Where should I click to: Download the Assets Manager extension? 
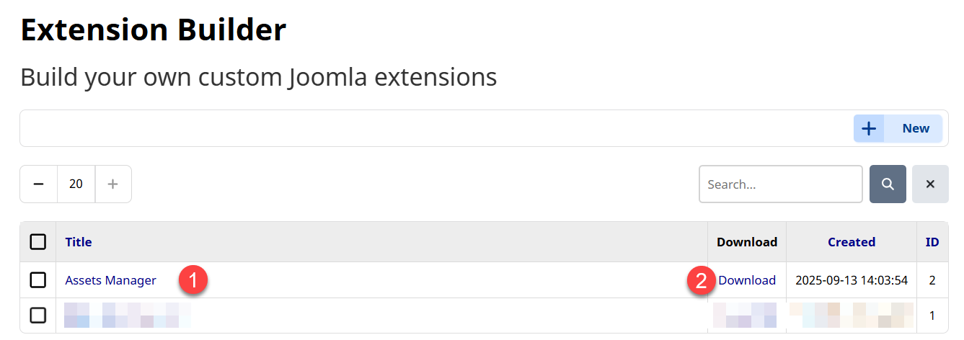747,280
